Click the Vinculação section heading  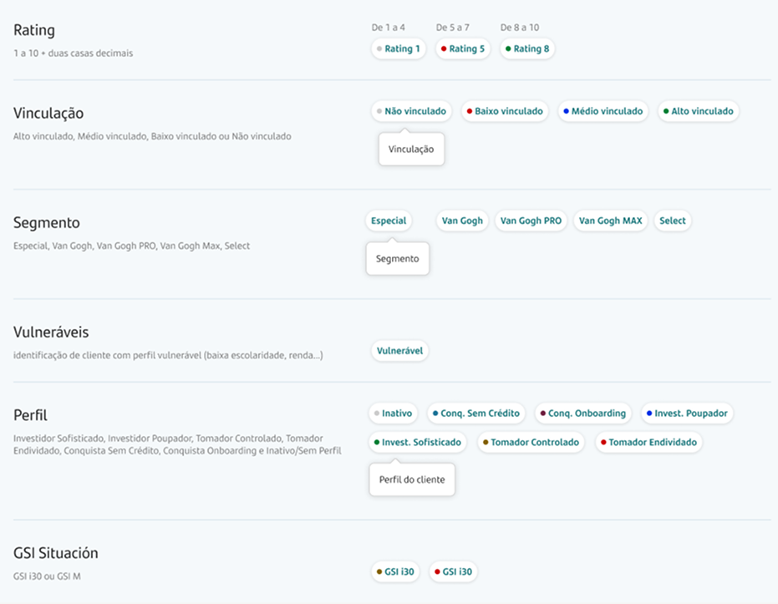48,114
